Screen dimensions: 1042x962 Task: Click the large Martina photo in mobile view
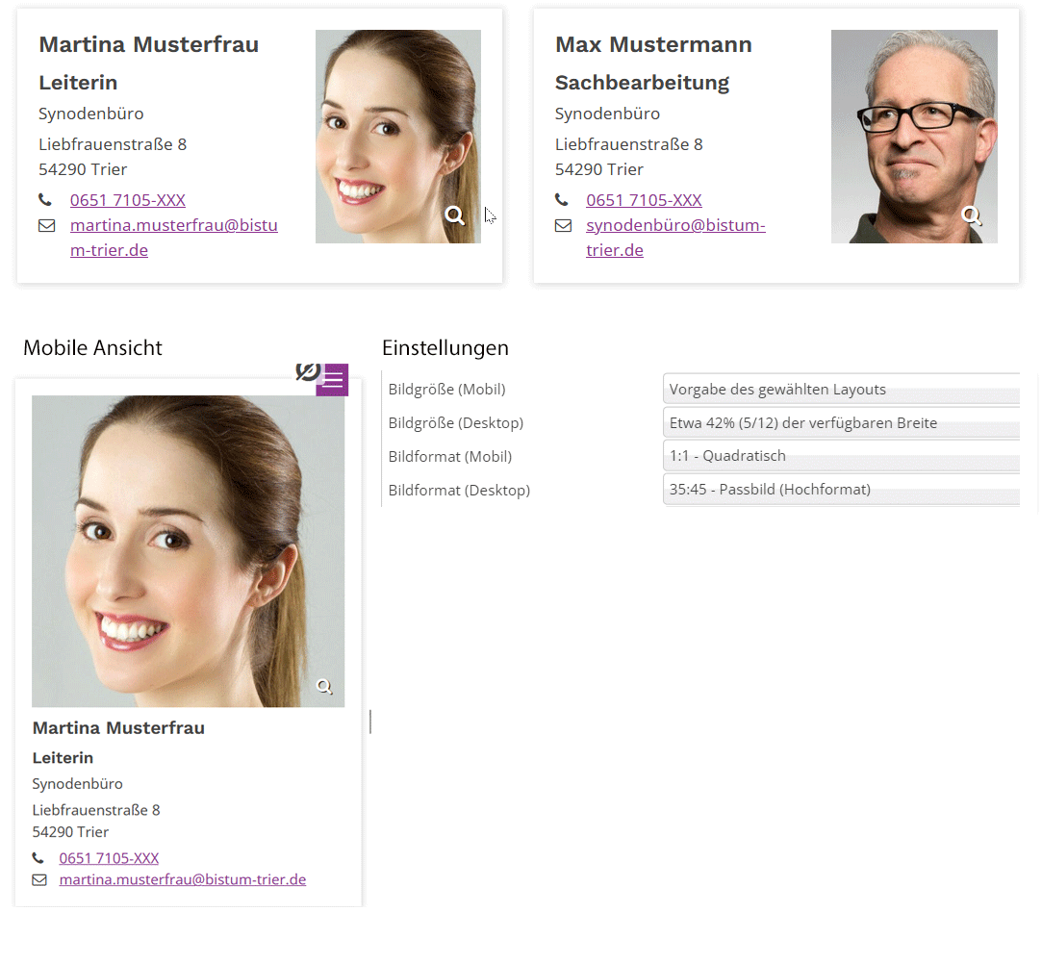click(x=188, y=548)
